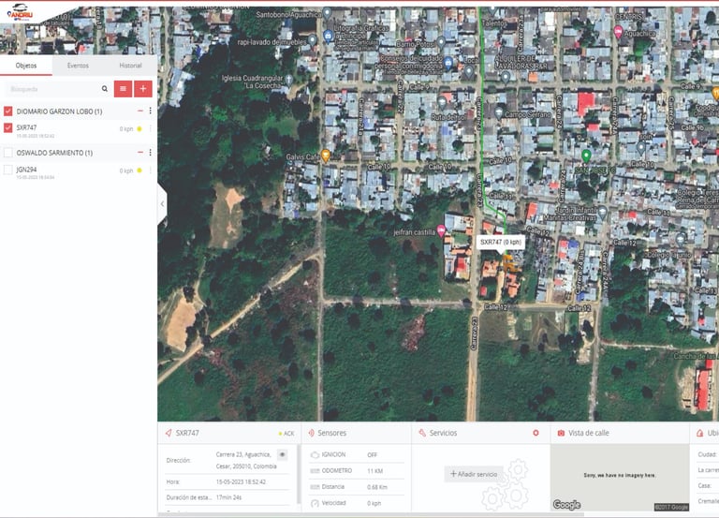Open the JGN294 row options dots
Screen dimensions: 719x518
tap(150, 170)
